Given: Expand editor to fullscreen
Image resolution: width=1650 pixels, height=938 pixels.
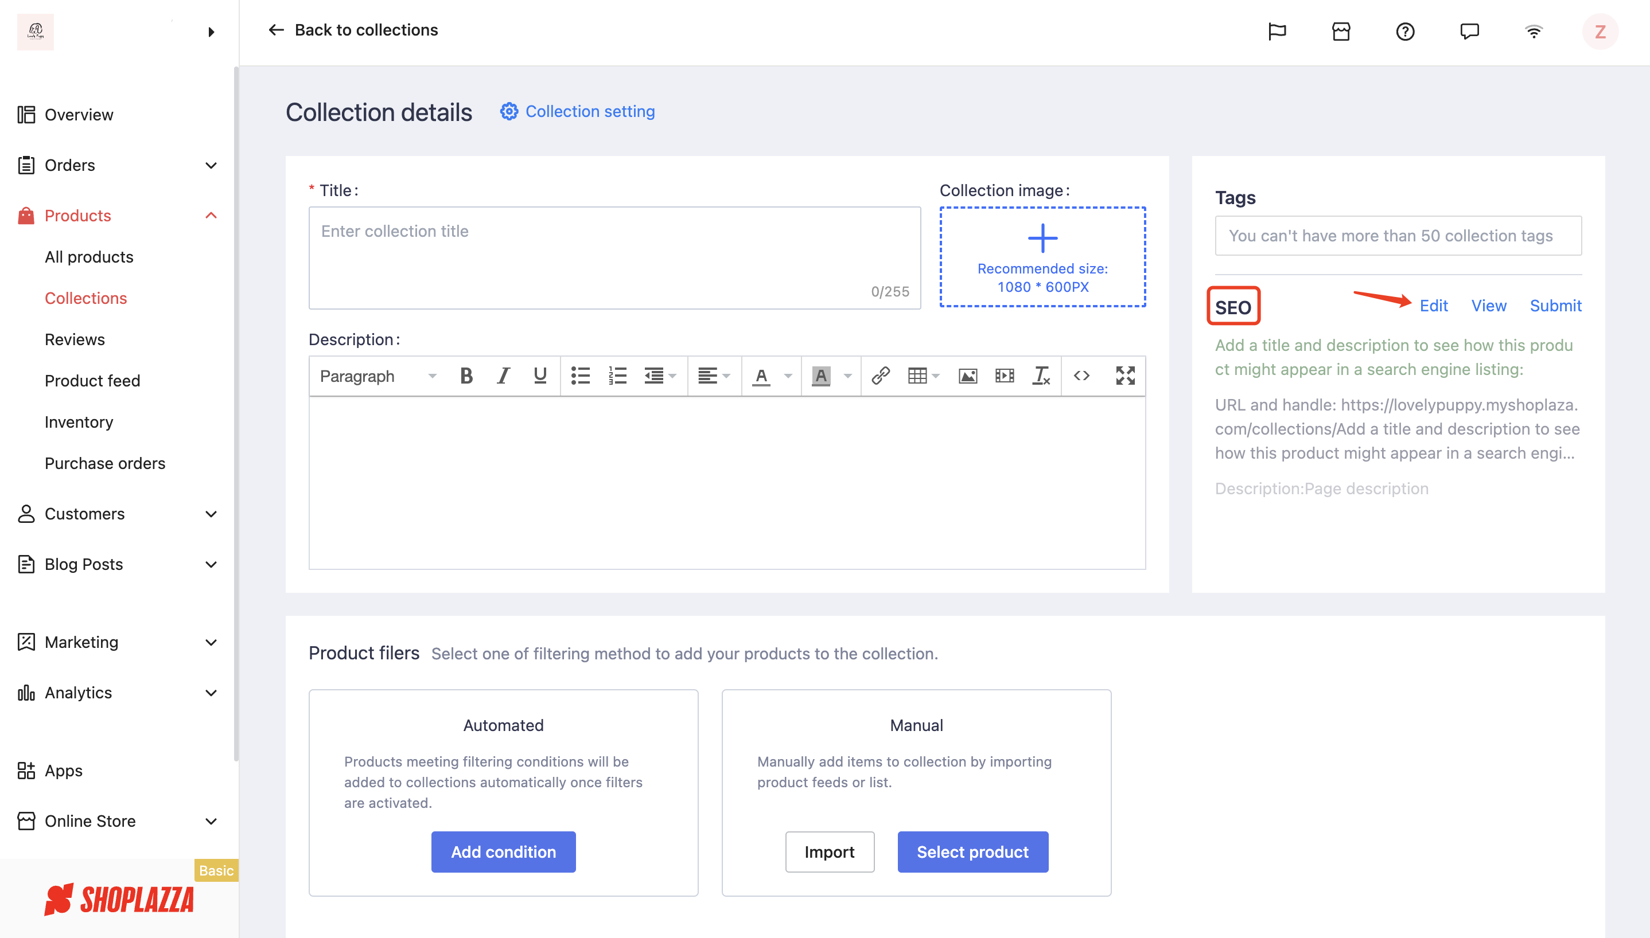Looking at the screenshot, I should [x=1126, y=376].
